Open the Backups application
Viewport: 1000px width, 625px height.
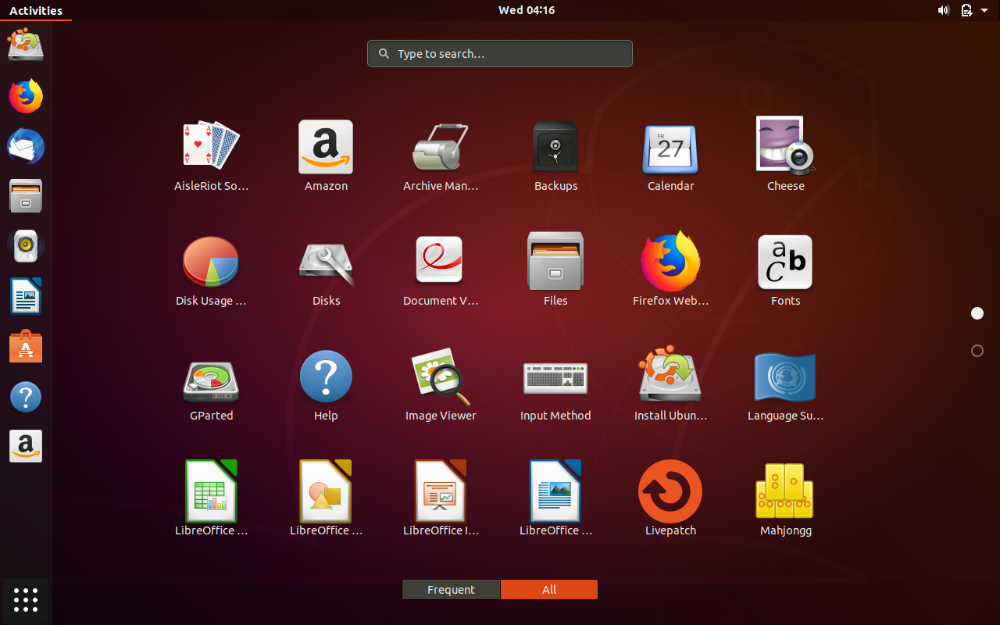coord(555,147)
